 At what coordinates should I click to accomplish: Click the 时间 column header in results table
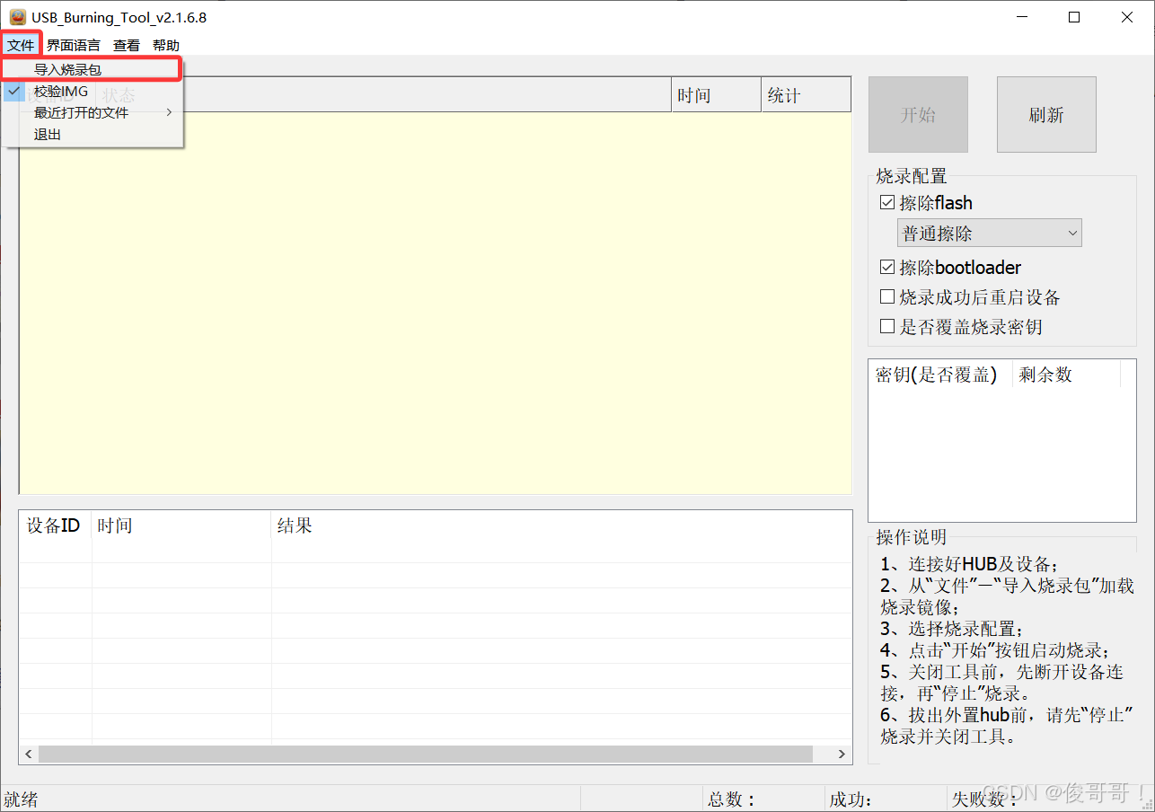[x=181, y=525]
